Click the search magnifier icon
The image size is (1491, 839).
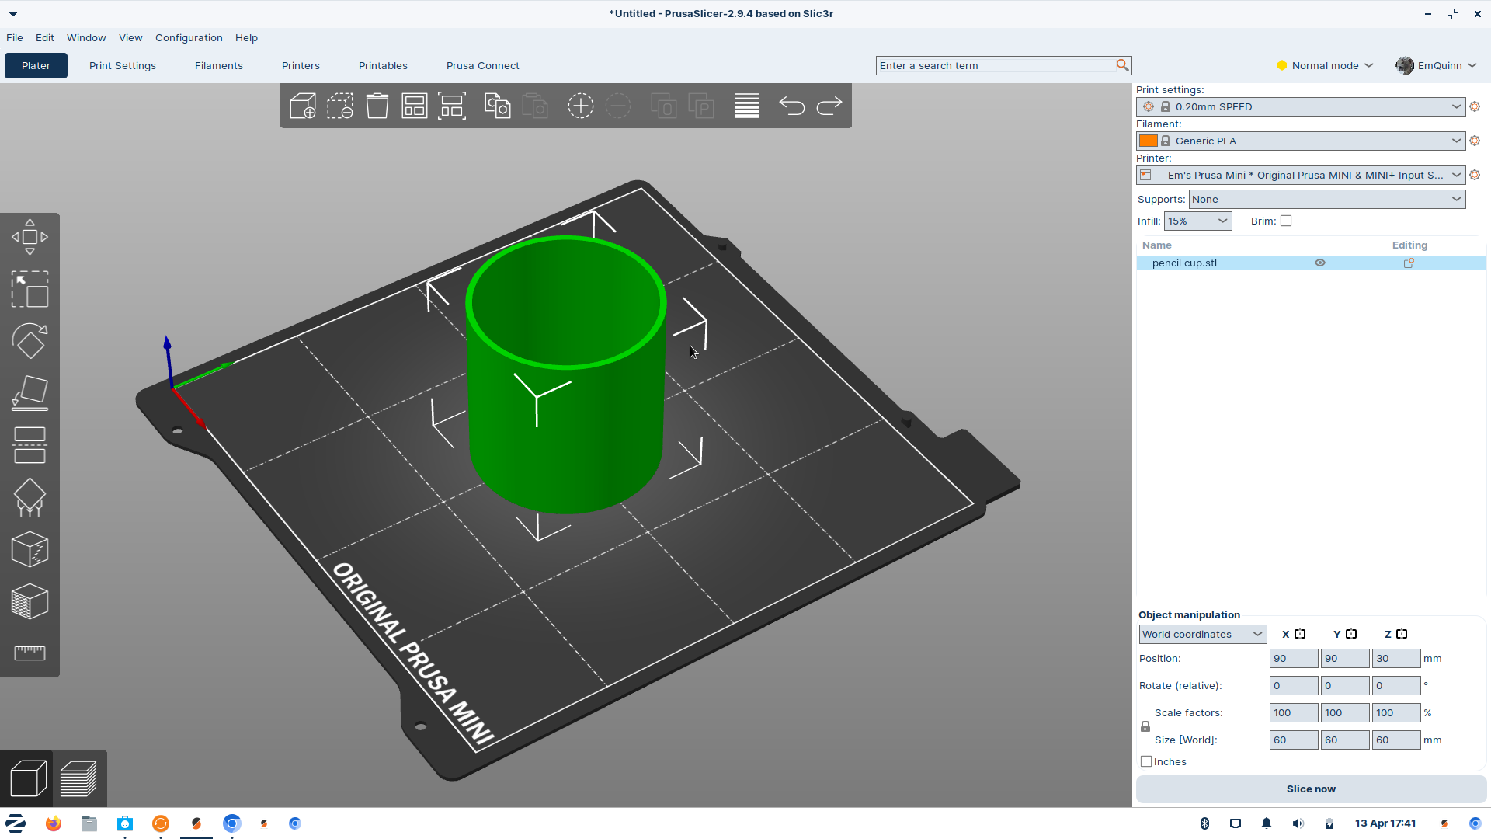coord(1122,65)
